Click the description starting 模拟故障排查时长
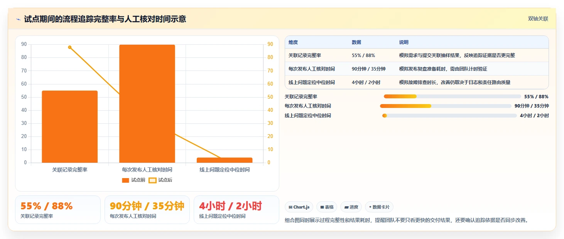Viewport: 564px width, 239px height. click(x=455, y=82)
